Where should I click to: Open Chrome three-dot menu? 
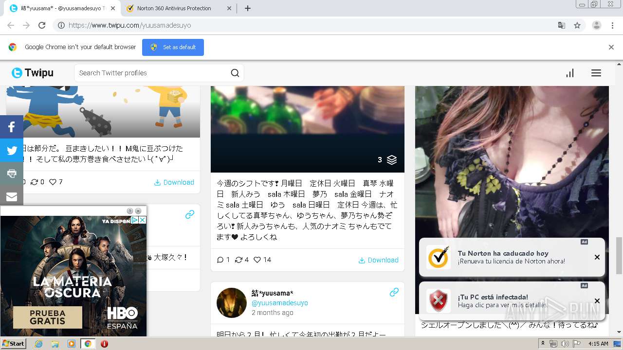click(x=612, y=25)
